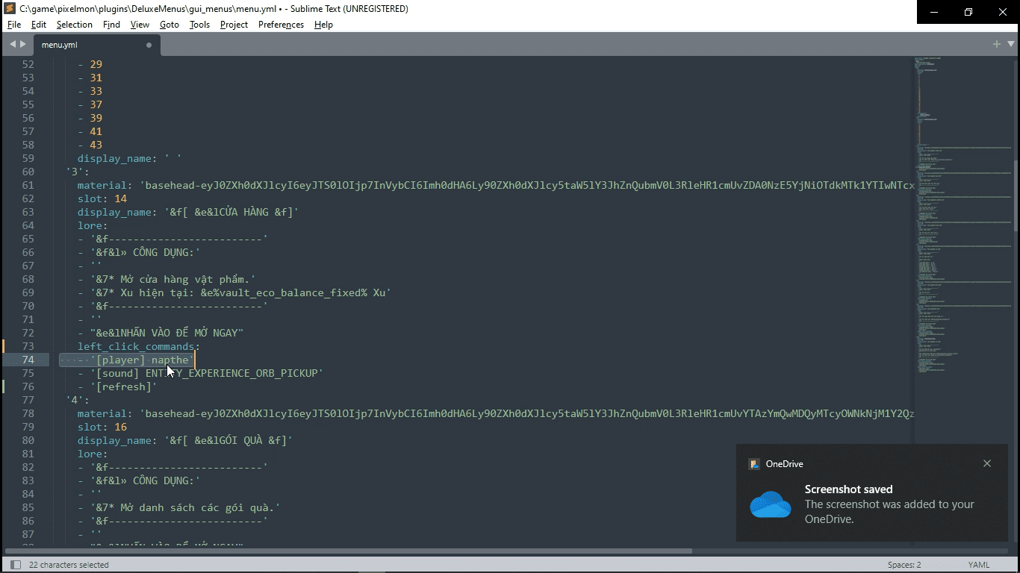Click '[refresh]' text on line 76
Screen dimensions: 1020x573
point(124,386)
